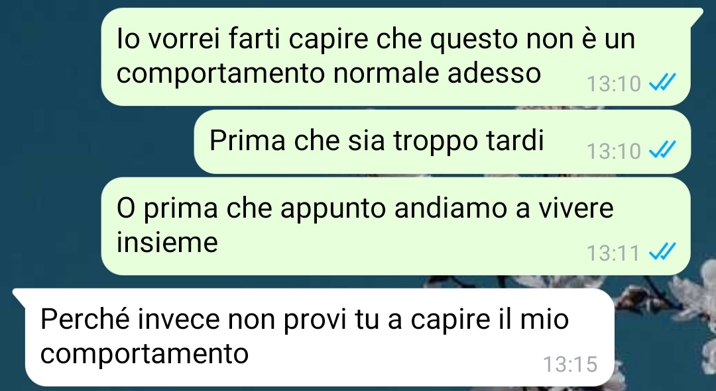Select the 'Prima che sia troppo tardi' bubble

tap(442, 142)
